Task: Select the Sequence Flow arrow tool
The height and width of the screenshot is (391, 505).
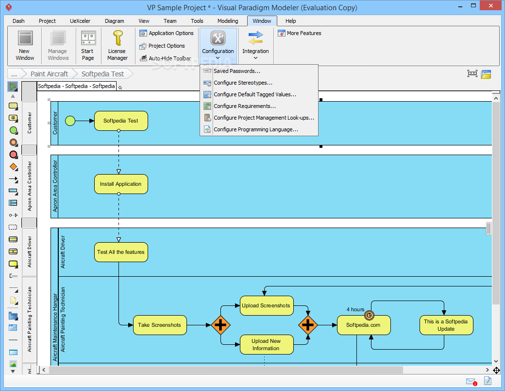Action: 13,179
